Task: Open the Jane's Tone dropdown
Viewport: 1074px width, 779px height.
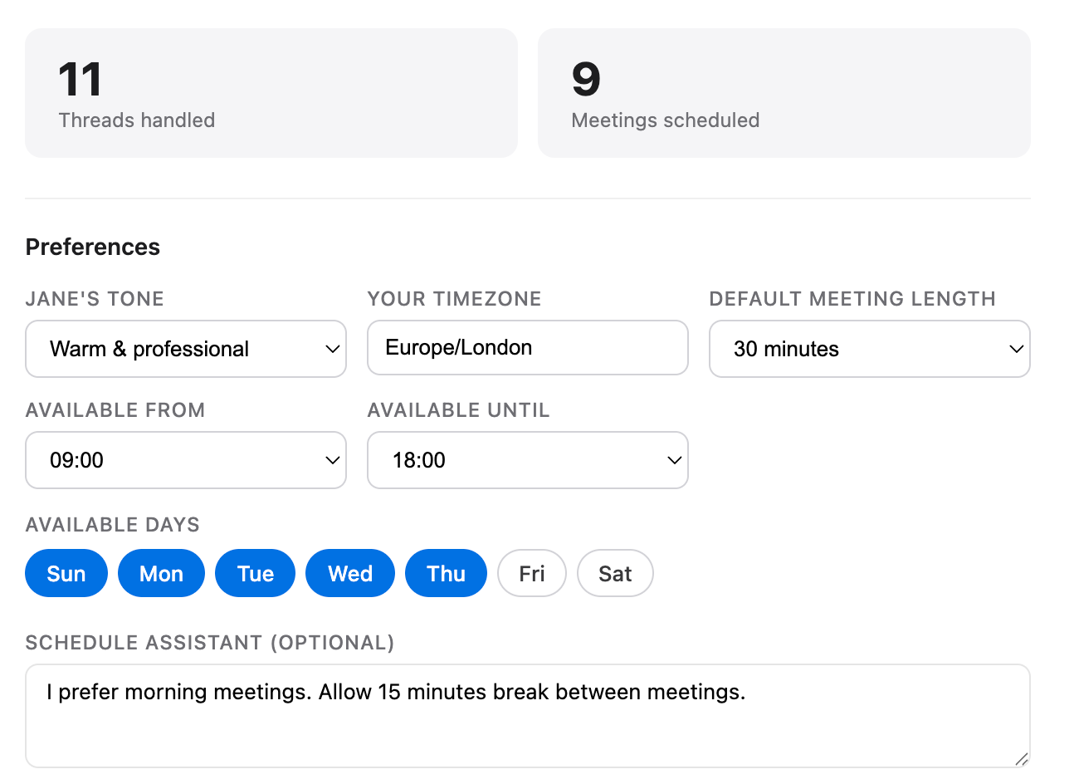Action: click(185, 349)
